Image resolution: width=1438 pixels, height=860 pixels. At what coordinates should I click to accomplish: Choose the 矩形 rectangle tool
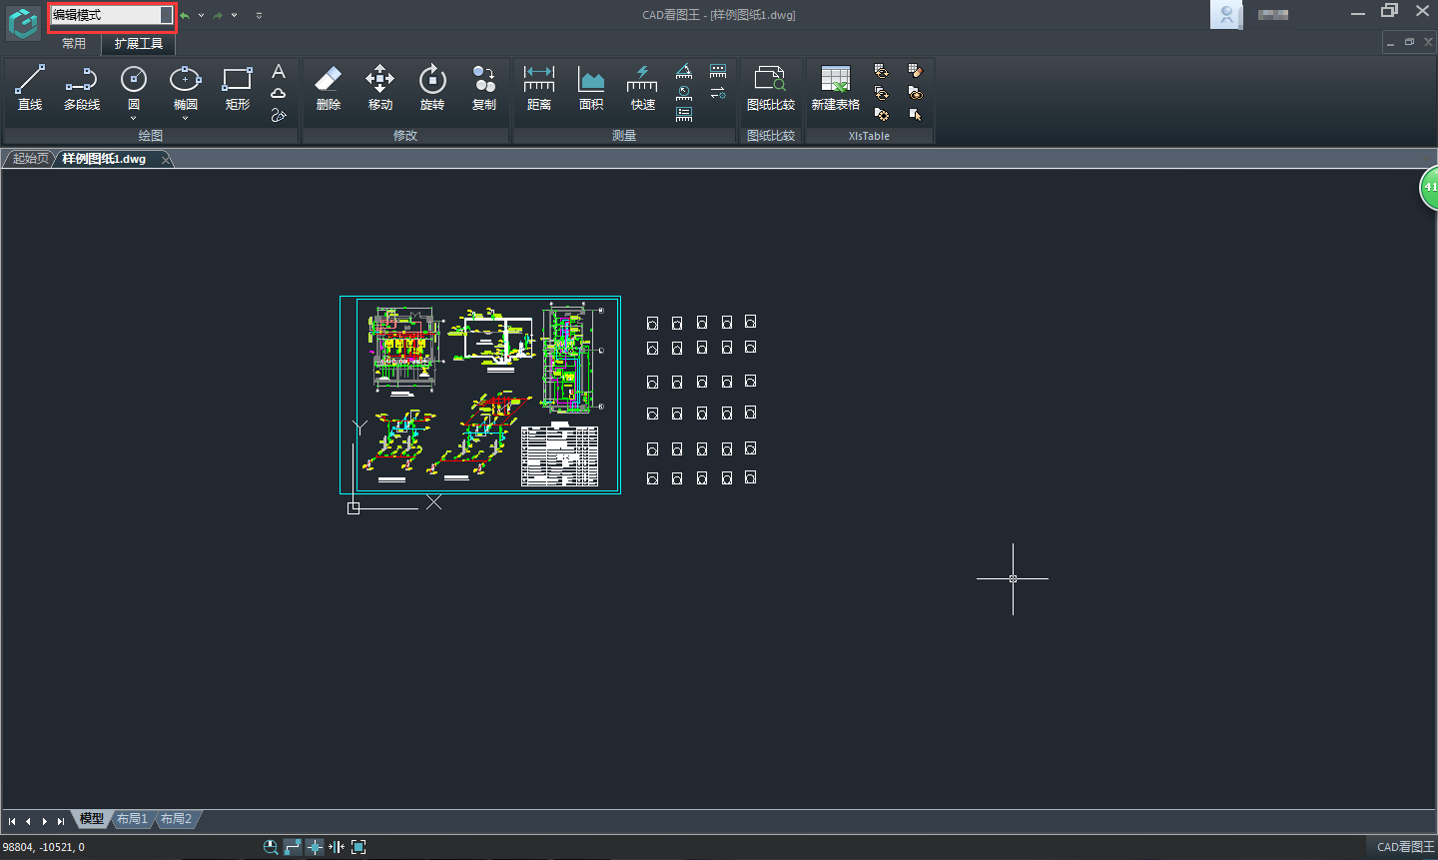[x=238, y=87]
